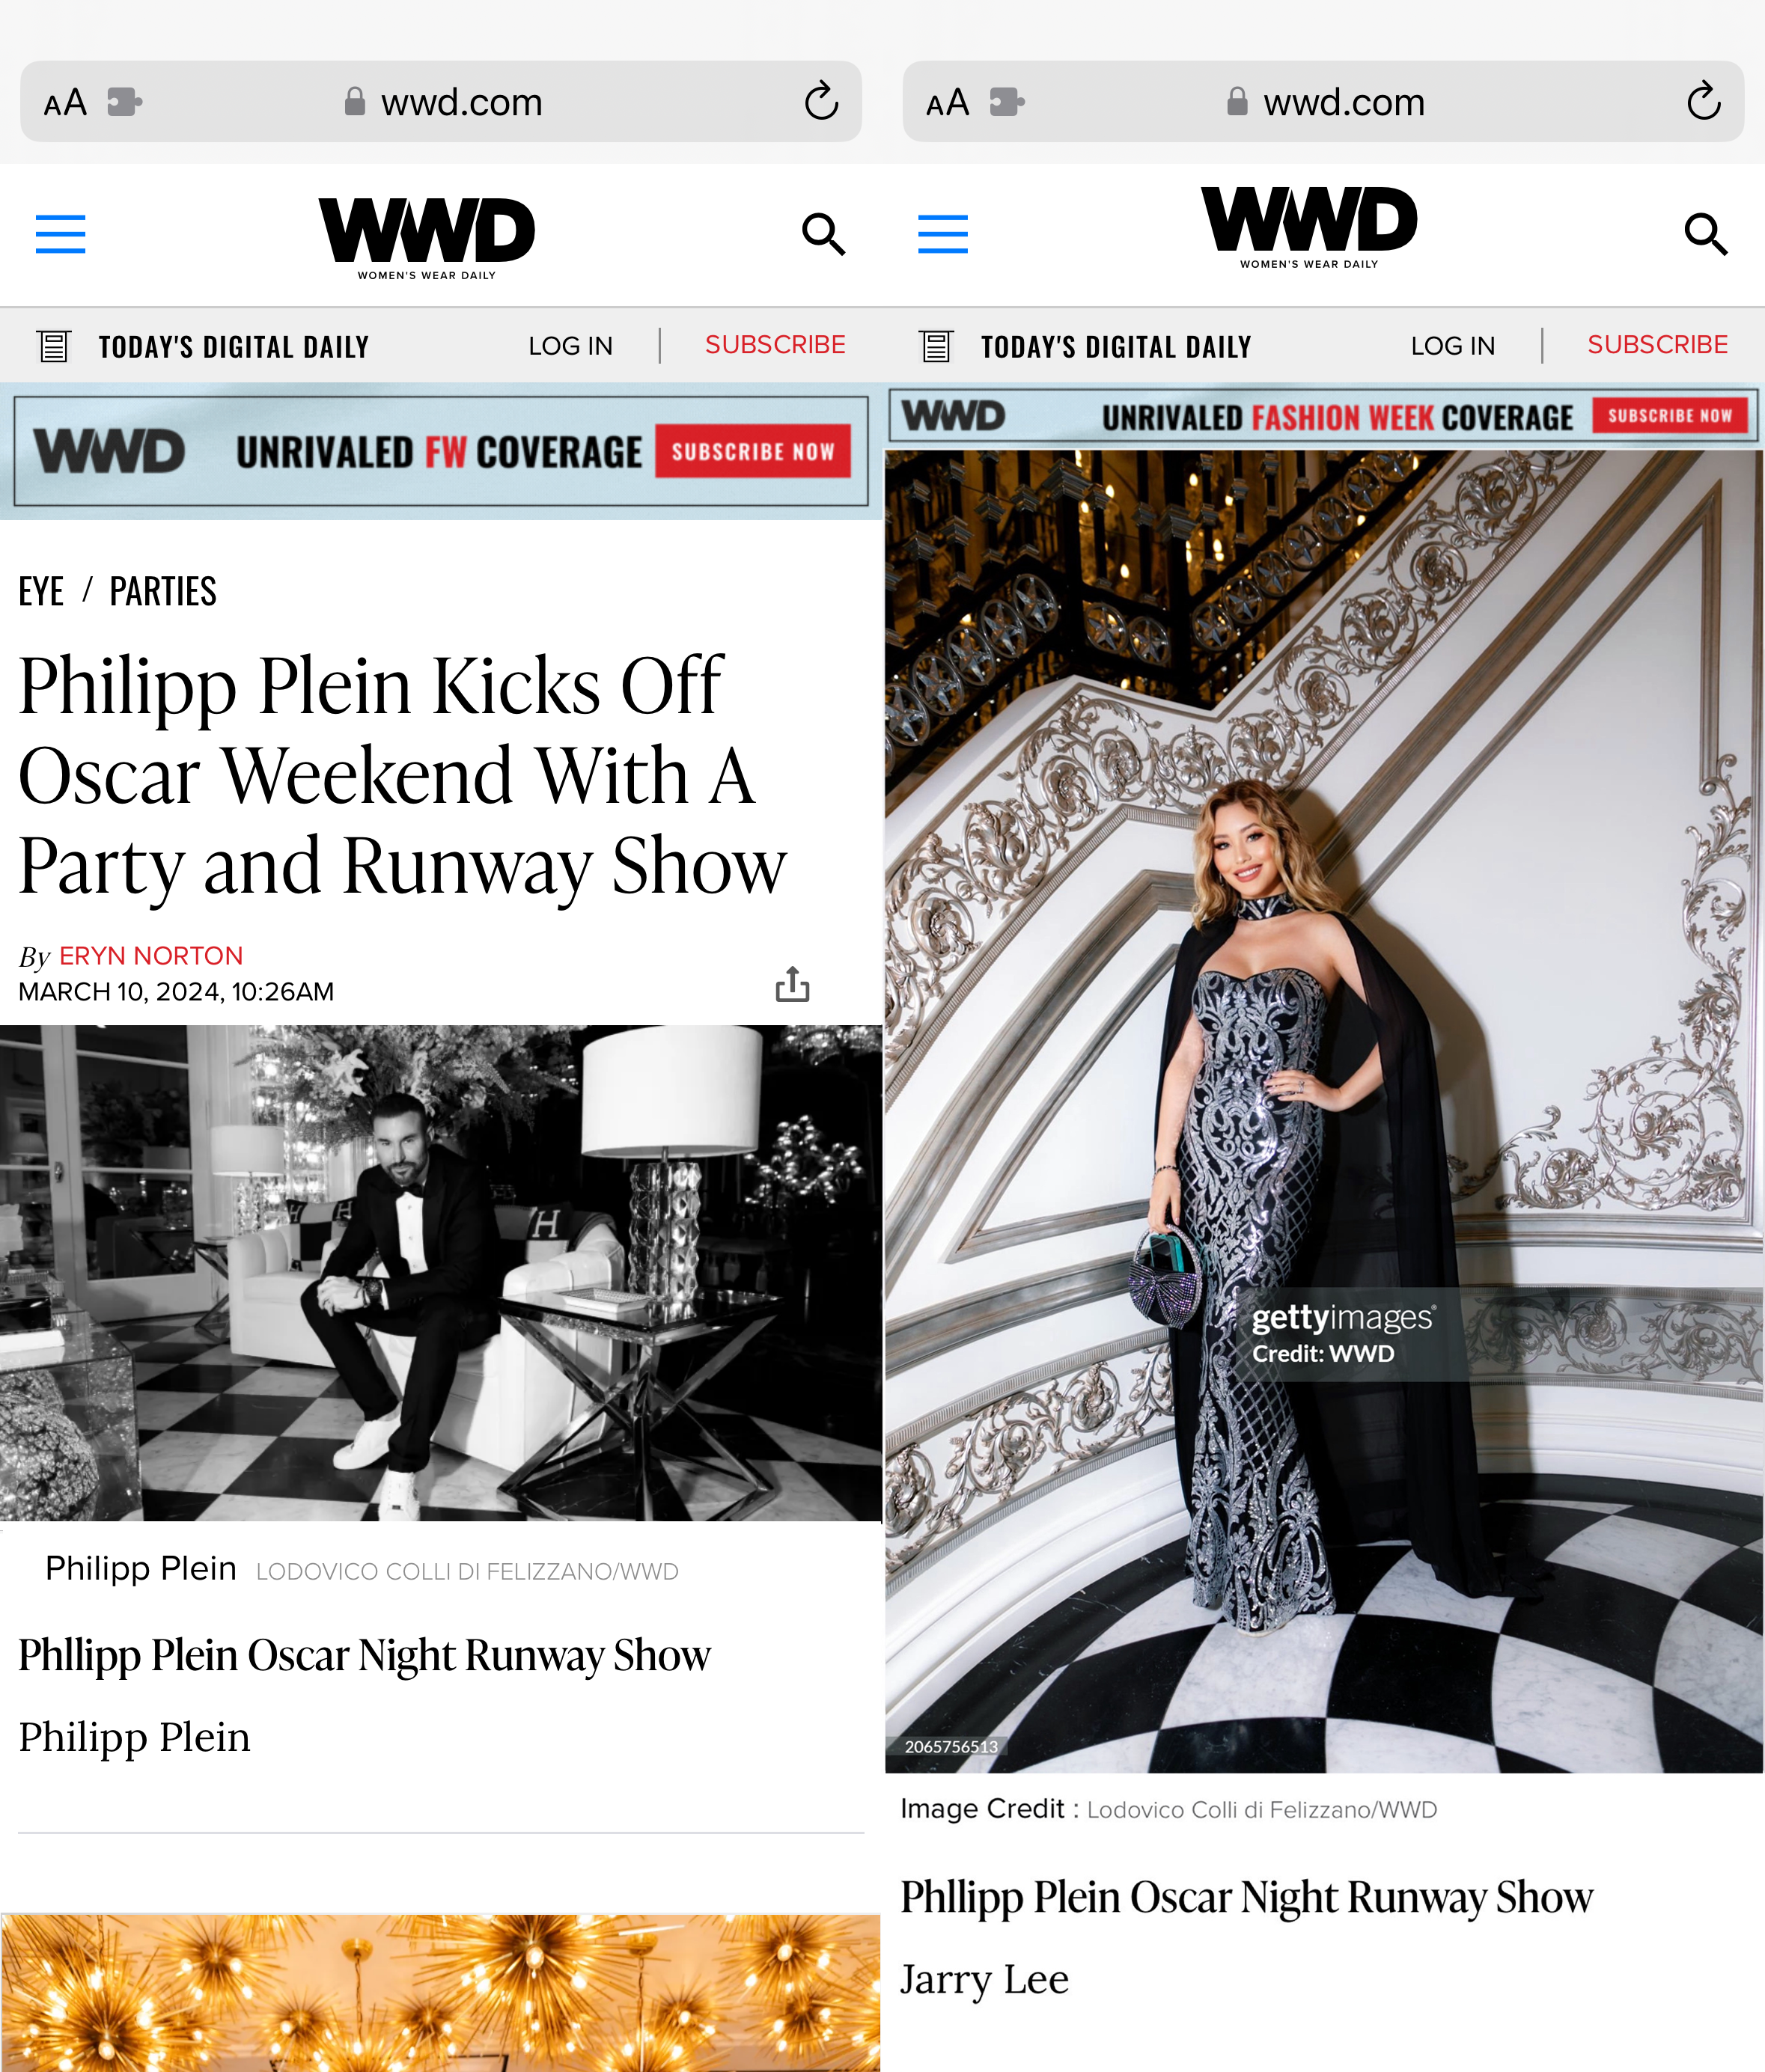1765x2072 pixels.
Task: Click LOG IN on left page
Action: pos(570,346)
